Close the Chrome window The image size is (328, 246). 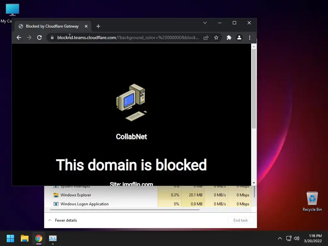click(x=249, y=23)
